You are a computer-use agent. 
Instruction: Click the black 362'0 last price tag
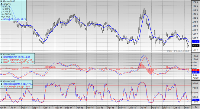click(195, 45)
